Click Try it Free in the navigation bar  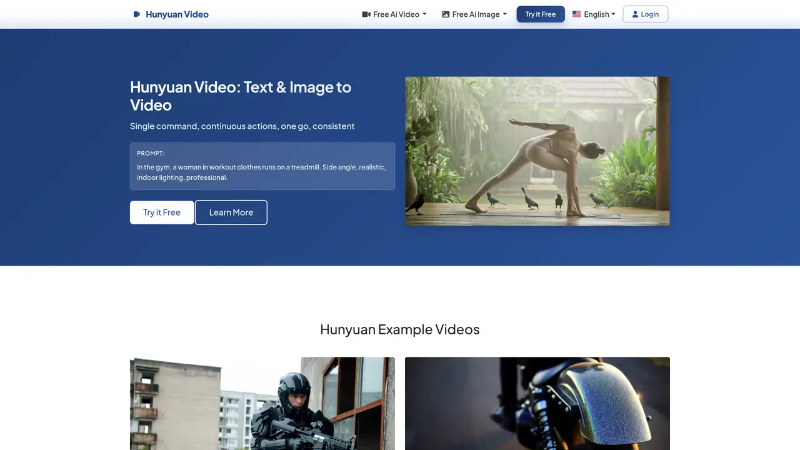tap(541, 14)
